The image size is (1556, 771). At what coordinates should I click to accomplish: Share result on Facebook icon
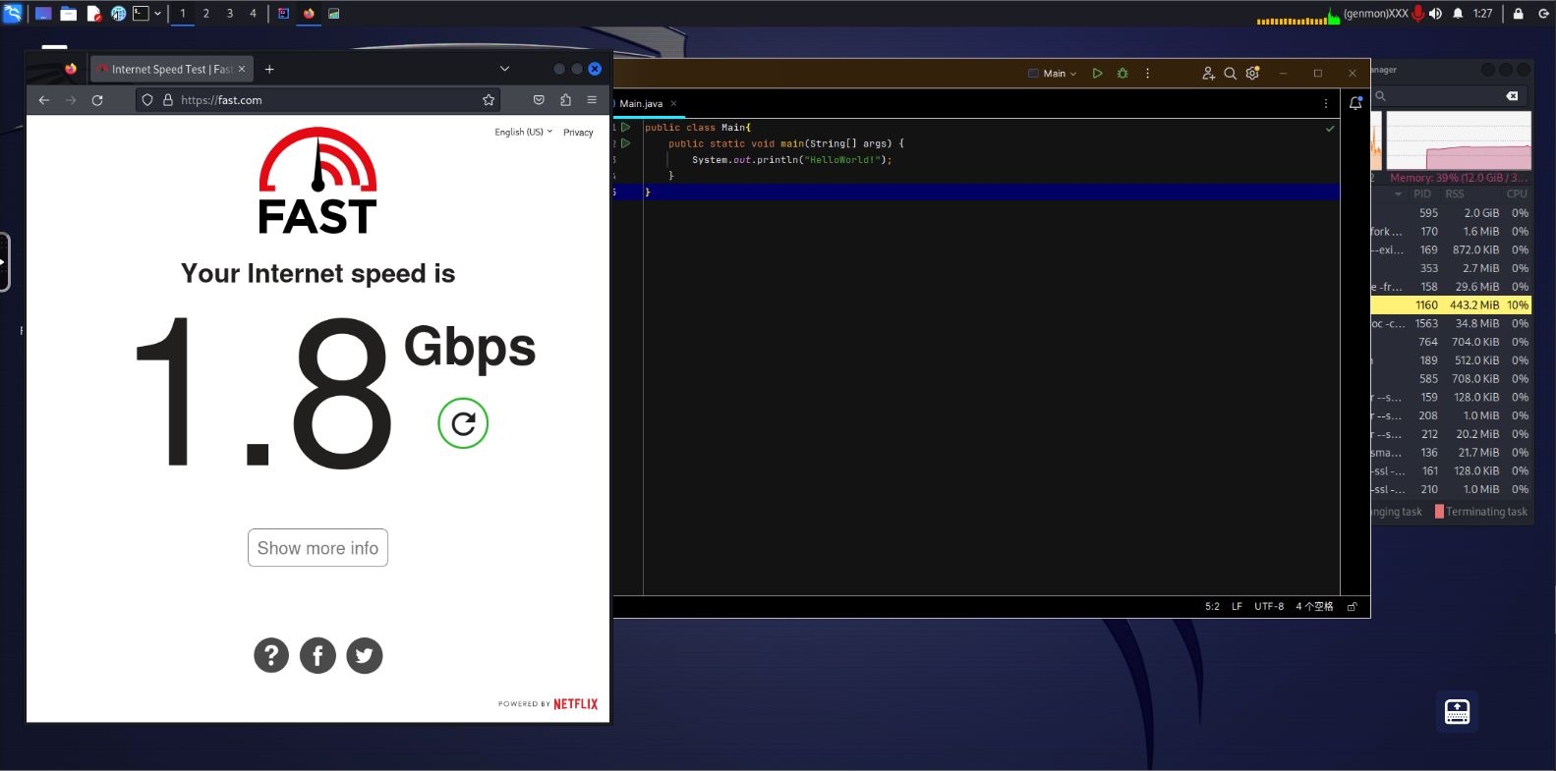click(x=317, y=655)
